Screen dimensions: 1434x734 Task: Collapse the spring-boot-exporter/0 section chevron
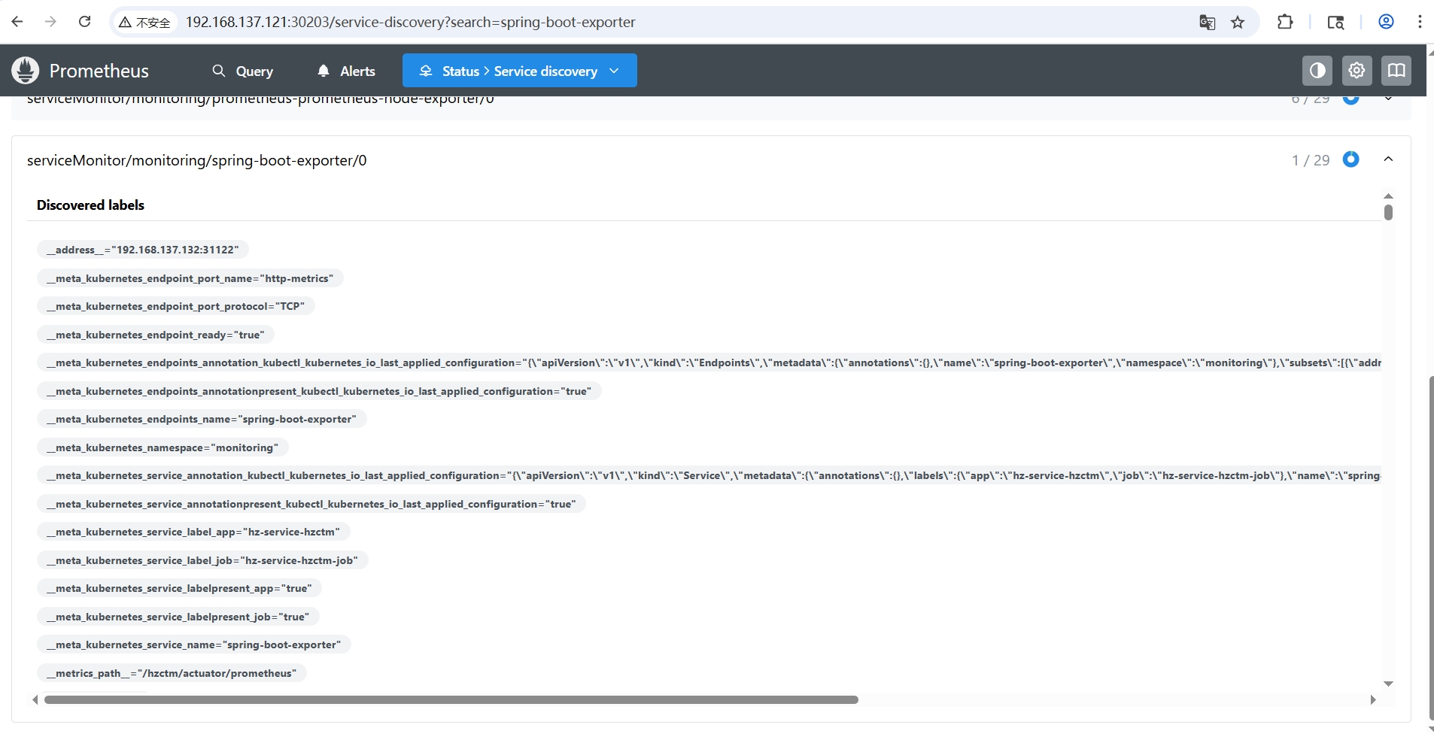[x=1388, y=159]
